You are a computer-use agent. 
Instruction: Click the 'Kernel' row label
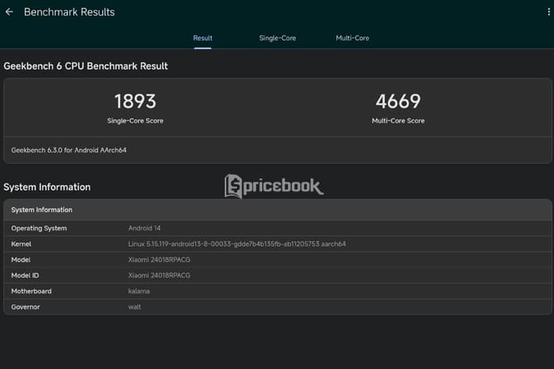(21, 244)
